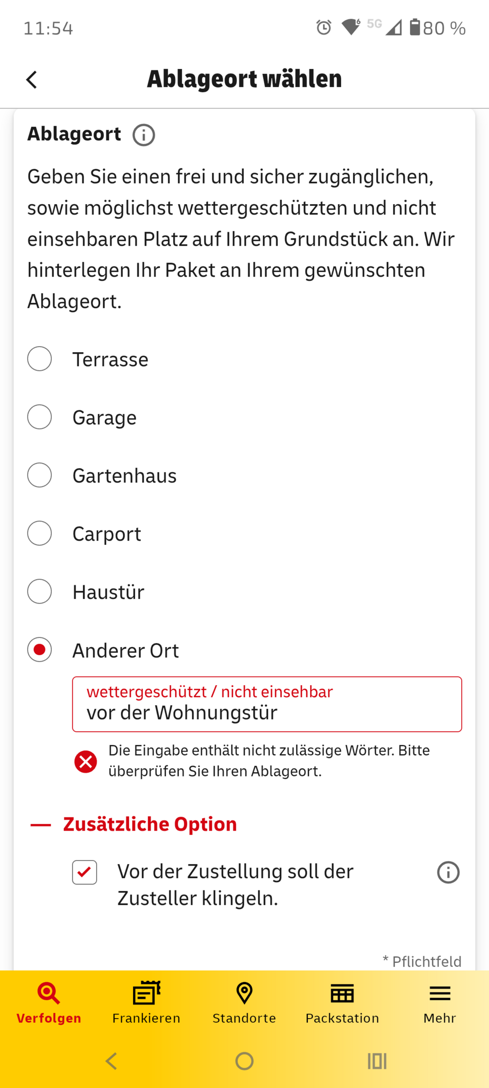Open info icon for doorbell option
The image size is (489, 1088).
pos(448,873)
